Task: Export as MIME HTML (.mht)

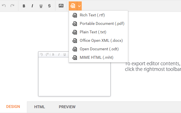Action: point(96,58)
